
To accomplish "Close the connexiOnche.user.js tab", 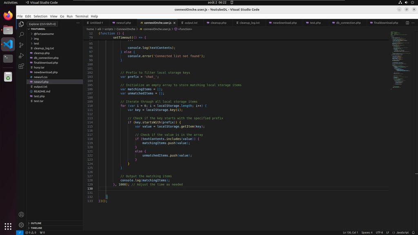I will (x=174, y=23).
